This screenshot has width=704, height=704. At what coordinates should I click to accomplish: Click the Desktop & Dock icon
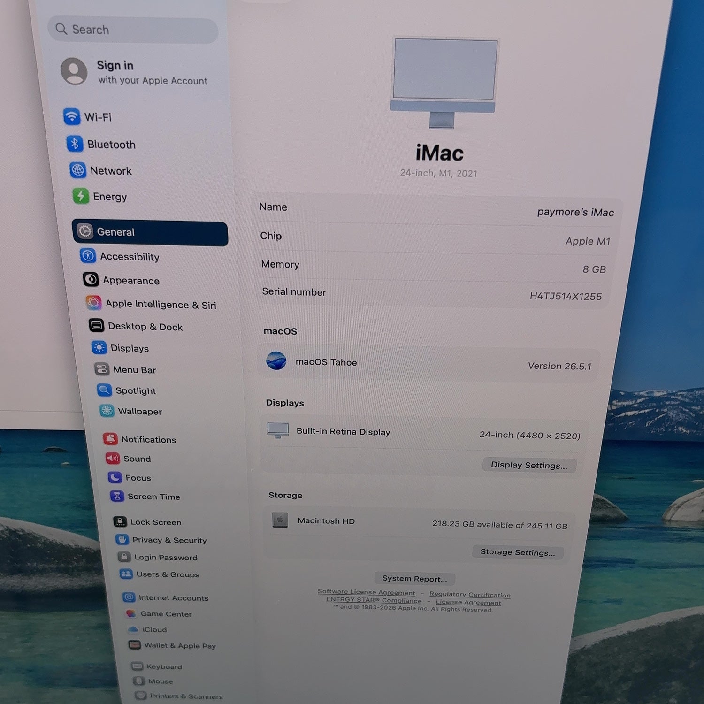tap(96, 325)
